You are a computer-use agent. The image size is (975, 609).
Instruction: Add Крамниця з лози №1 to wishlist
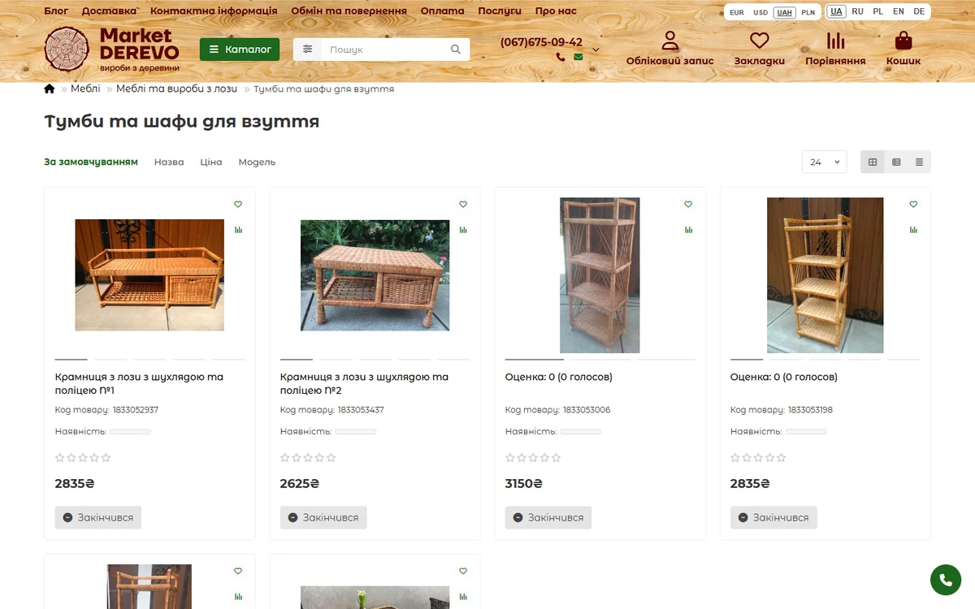coord(238,205)
